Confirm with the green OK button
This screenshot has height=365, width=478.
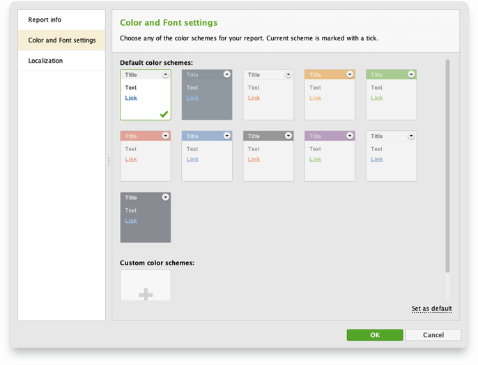coord(375,335)
